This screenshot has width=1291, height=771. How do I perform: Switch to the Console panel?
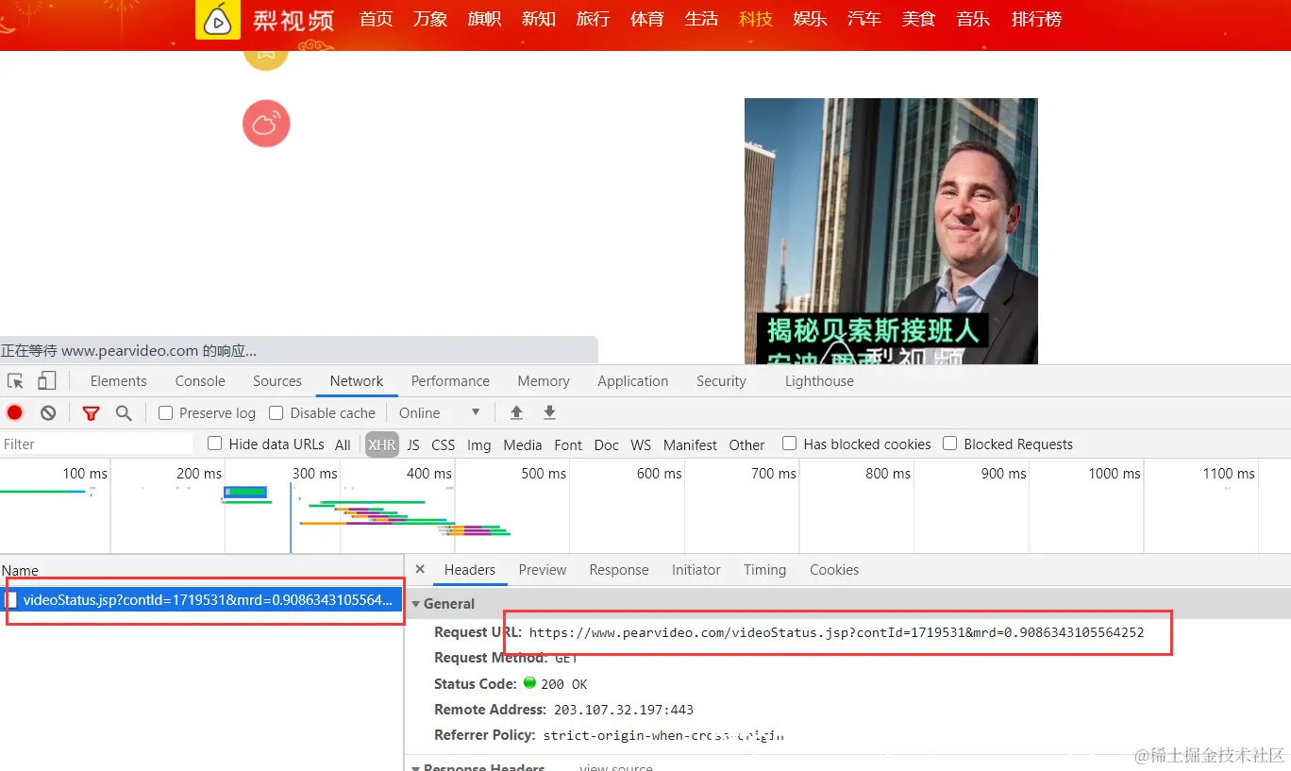point(199,380)
